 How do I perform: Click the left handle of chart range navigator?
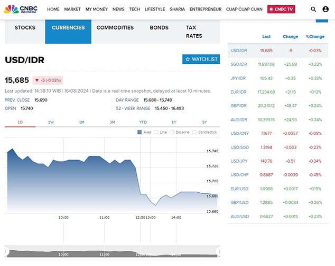tap(6, 253)
